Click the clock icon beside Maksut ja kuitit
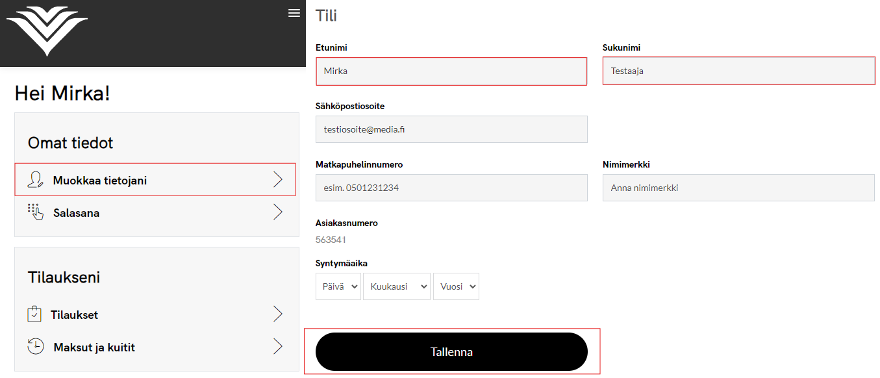 (36, 346)
